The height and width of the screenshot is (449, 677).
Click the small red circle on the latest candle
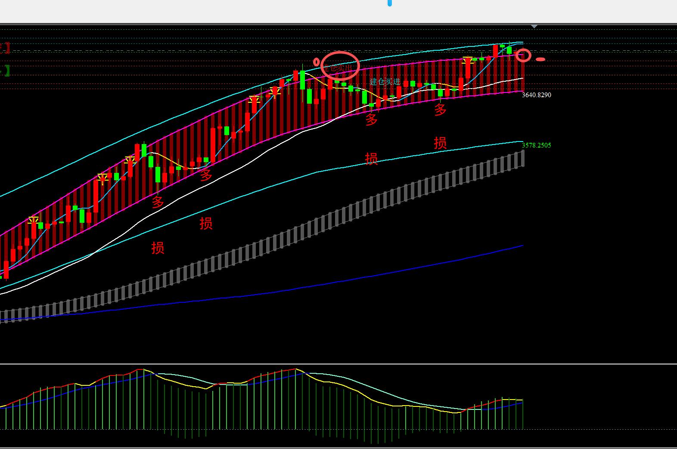click(523, 55)
